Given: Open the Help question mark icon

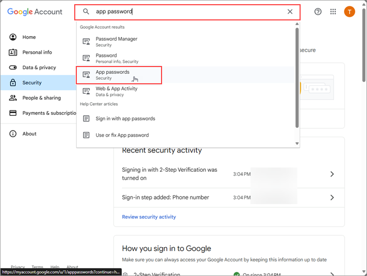Looking at the screenshot, I should (x=318, y=12).
